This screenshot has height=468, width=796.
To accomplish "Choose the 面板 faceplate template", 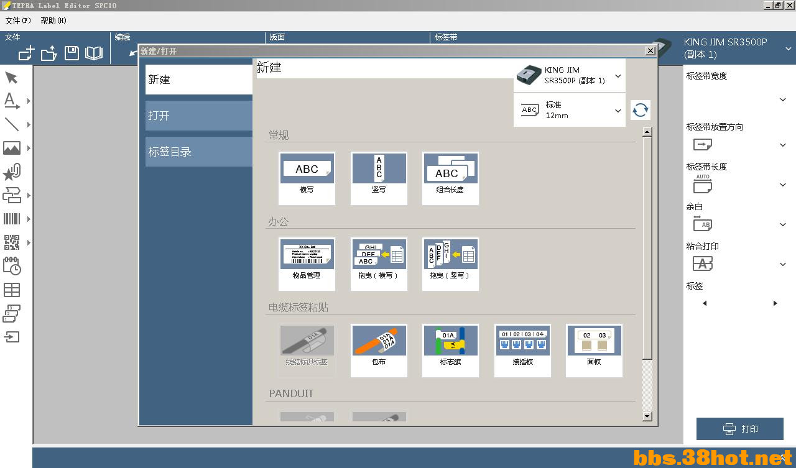I will 594,351.
